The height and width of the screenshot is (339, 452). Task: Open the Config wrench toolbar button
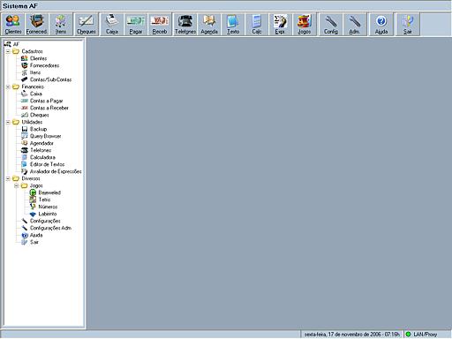[331, 24]
